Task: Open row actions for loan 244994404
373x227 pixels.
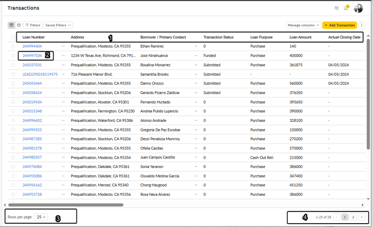Action: [63, 46]
